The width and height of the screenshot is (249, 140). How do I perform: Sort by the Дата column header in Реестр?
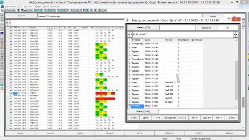click(x=154, y=40)
